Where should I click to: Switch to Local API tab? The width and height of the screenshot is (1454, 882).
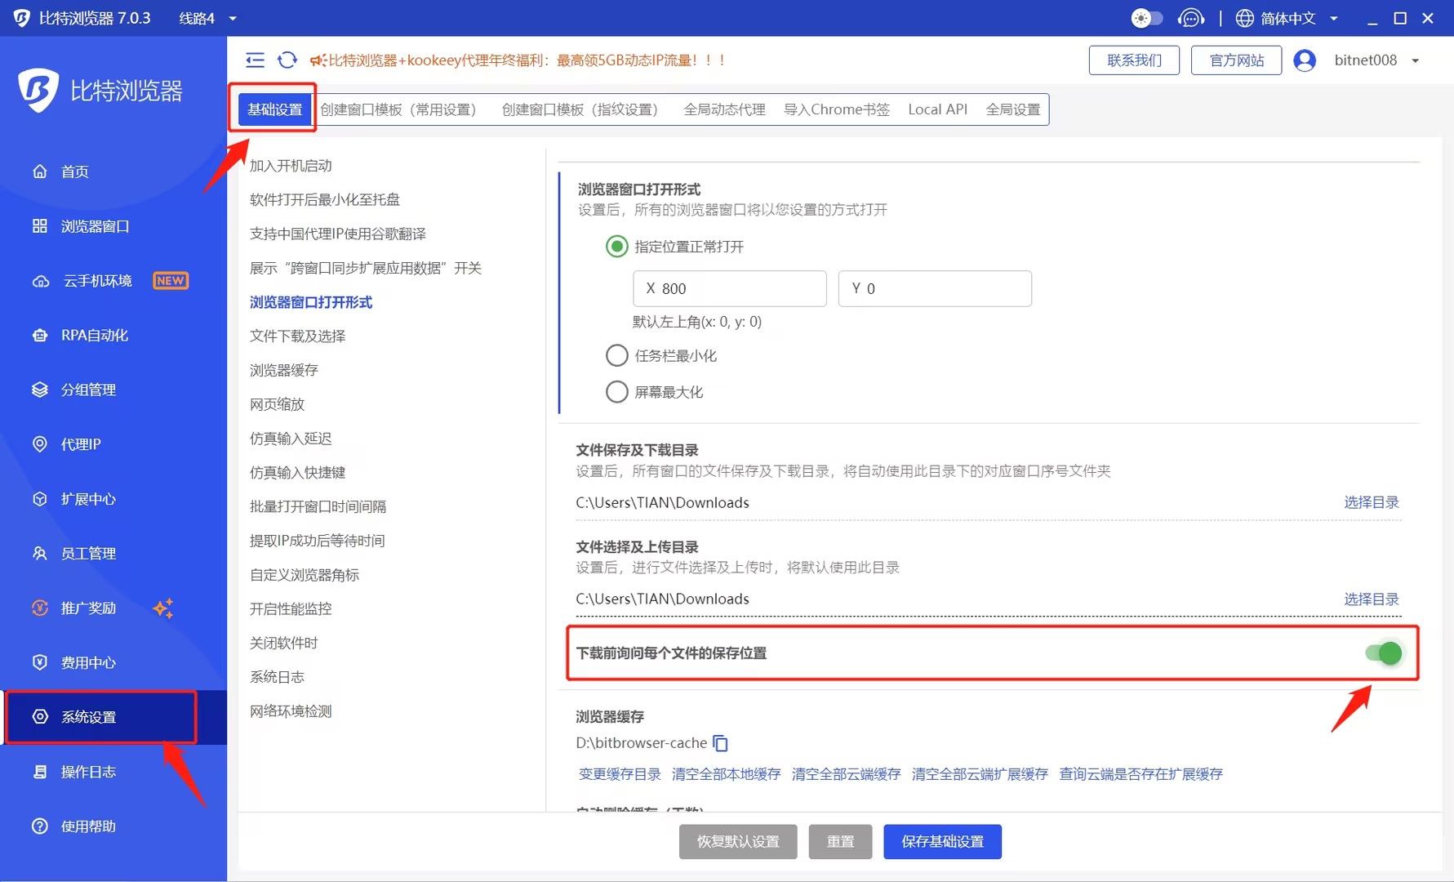click(937, 109)
